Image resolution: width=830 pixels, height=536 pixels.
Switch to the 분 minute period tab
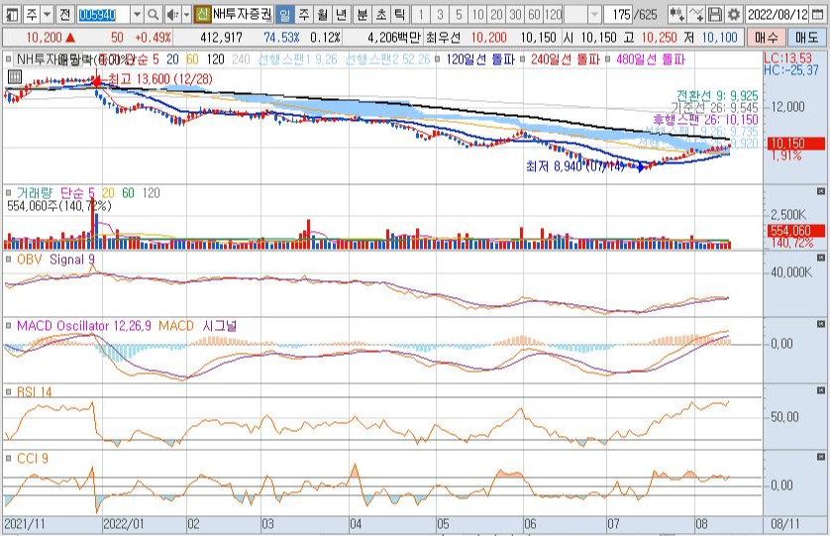point(363,14)
